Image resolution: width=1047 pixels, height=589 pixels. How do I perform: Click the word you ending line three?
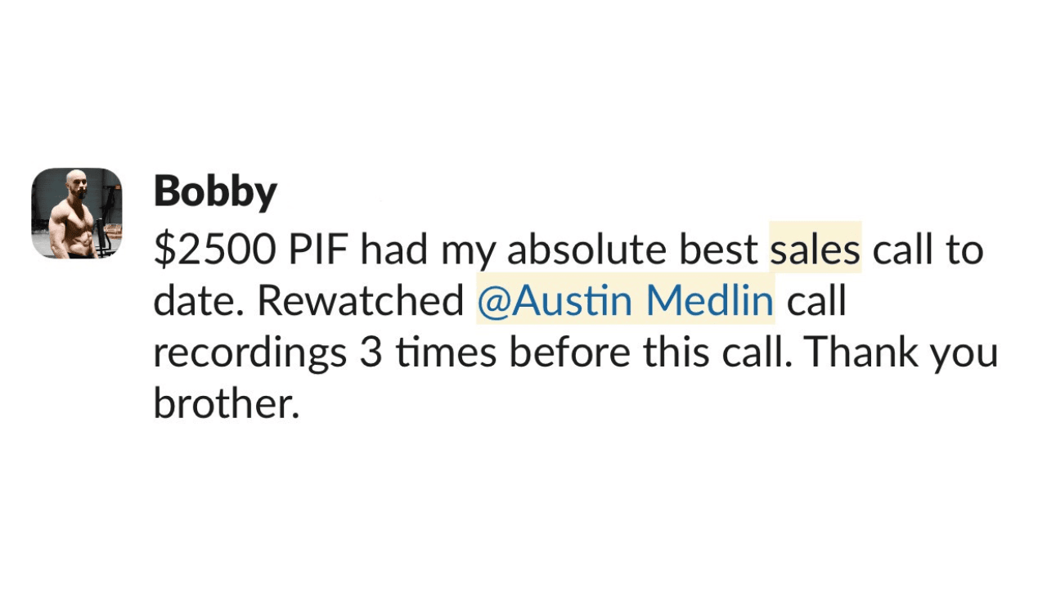pyautogui.click(x=967, y=354)
